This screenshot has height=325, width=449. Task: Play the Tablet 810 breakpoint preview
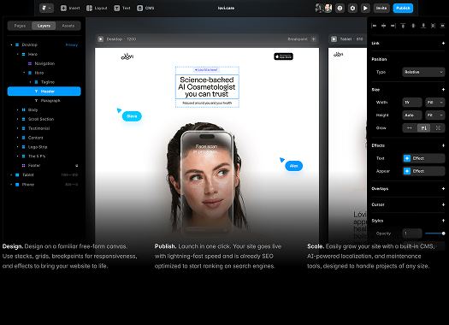(x=334, y=39)
